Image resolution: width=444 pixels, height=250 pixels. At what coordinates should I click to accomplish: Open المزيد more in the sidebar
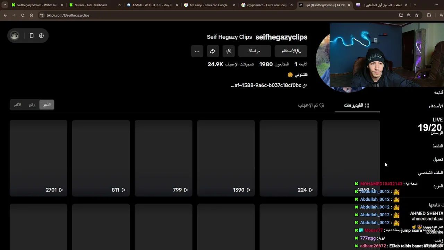[438, 186]
